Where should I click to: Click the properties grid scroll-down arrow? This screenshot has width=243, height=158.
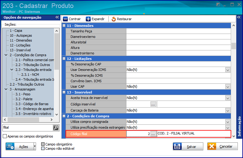[x=234, y=136]
